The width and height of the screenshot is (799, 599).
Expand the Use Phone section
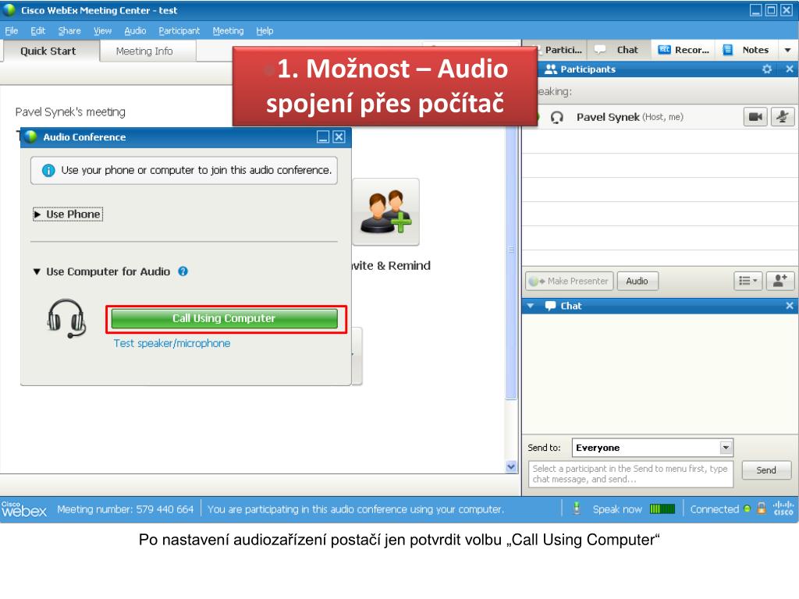(x=68, y=214)
